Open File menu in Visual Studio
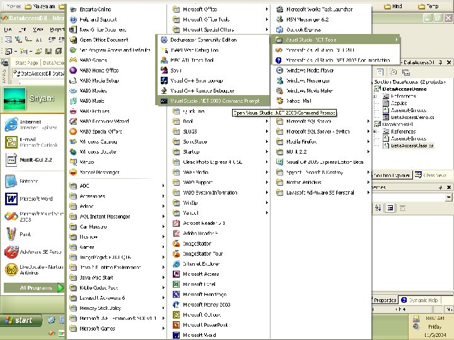This screenshot has width=454, height=340. pyautogui.click(x=8, y=30)
